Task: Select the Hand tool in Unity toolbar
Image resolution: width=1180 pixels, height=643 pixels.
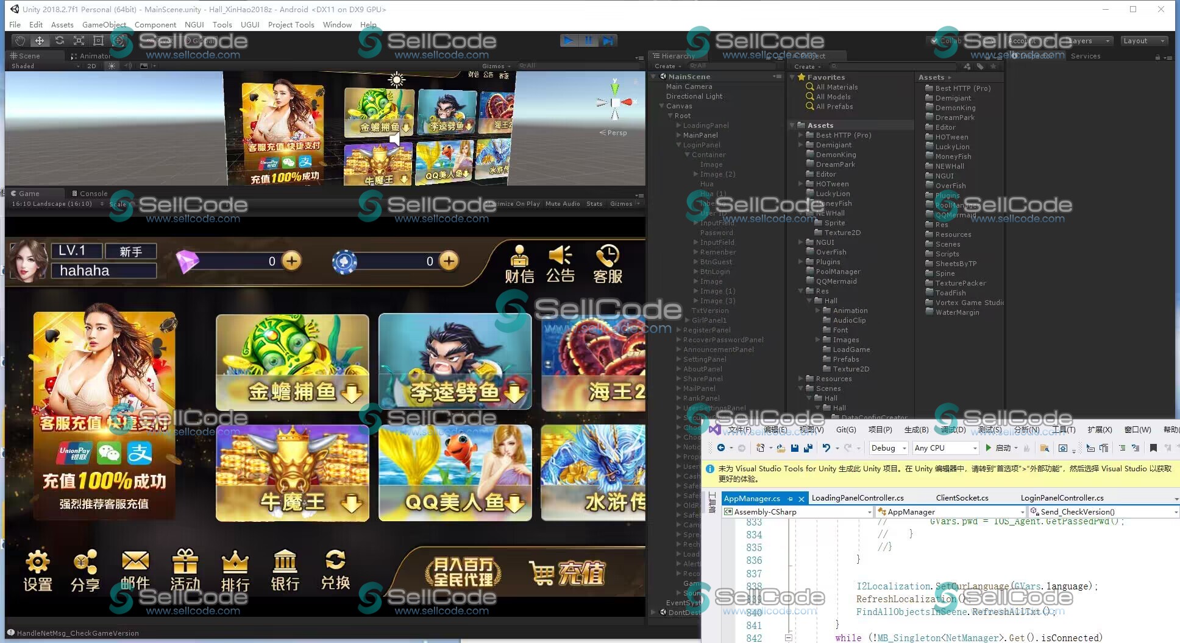Action: 20,41
